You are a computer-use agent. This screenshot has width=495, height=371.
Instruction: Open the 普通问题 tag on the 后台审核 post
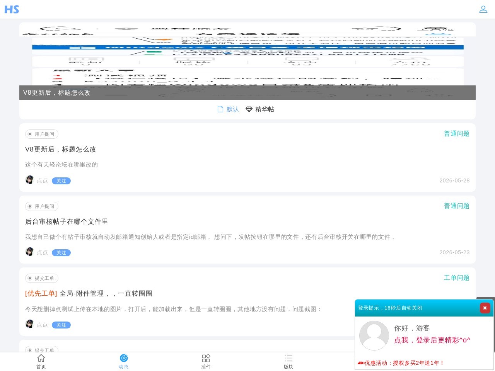click(457, 206)
